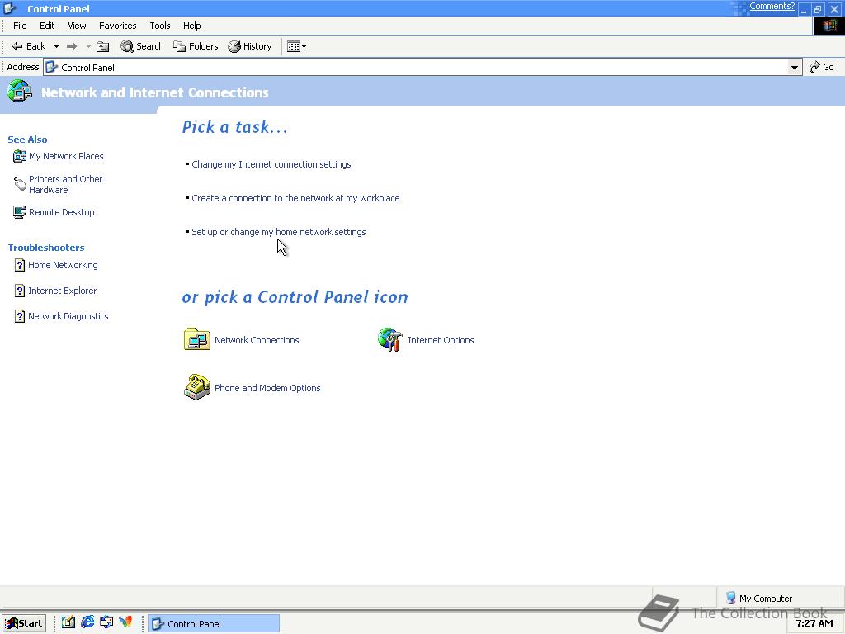Open the Forward history dropdown arrow

click(x=87, y=46)
